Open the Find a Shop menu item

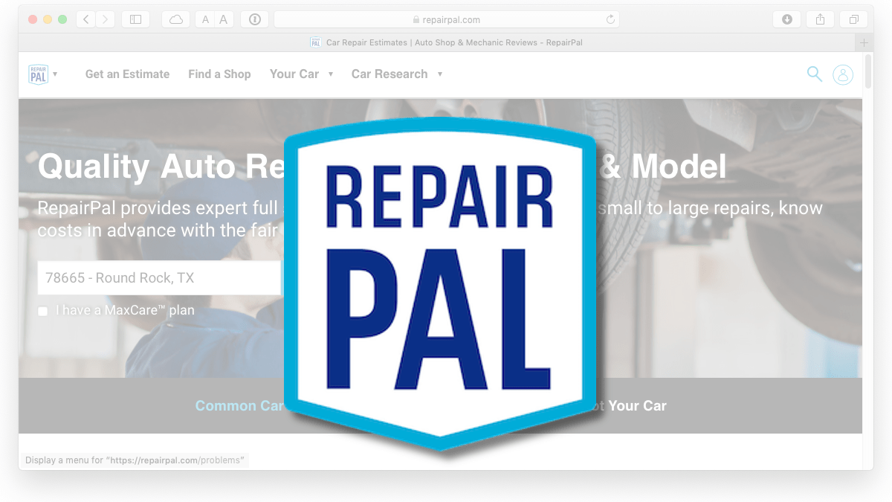219,74
